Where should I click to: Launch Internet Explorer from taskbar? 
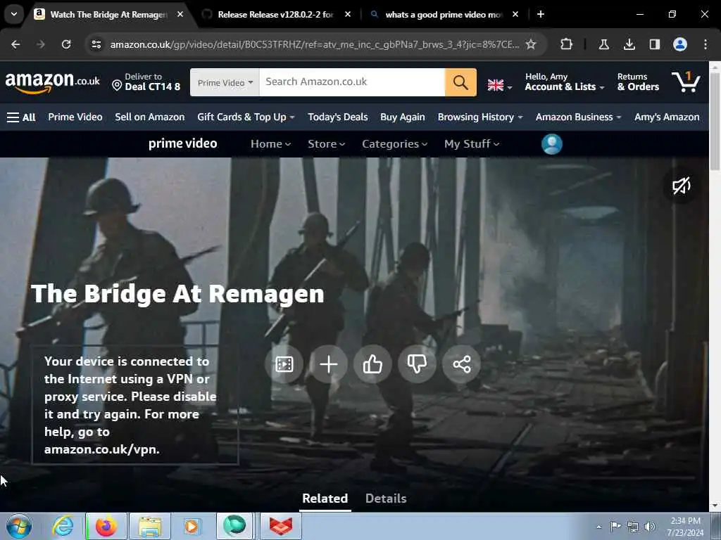[x=63, y=526]
